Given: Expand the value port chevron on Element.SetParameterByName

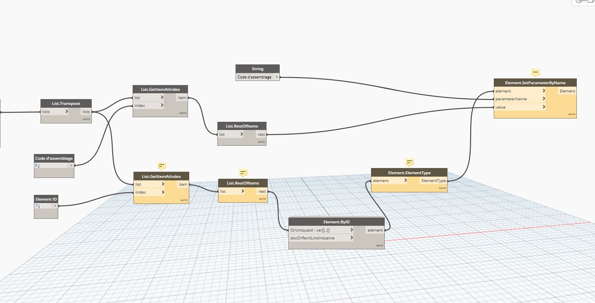Looking at the screenshot, I should click(544, 107).
